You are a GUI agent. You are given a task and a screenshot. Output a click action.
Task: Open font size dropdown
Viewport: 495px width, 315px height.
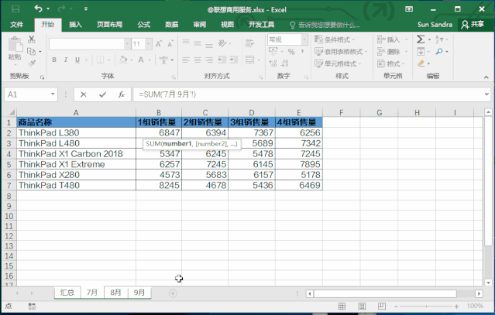149,44
